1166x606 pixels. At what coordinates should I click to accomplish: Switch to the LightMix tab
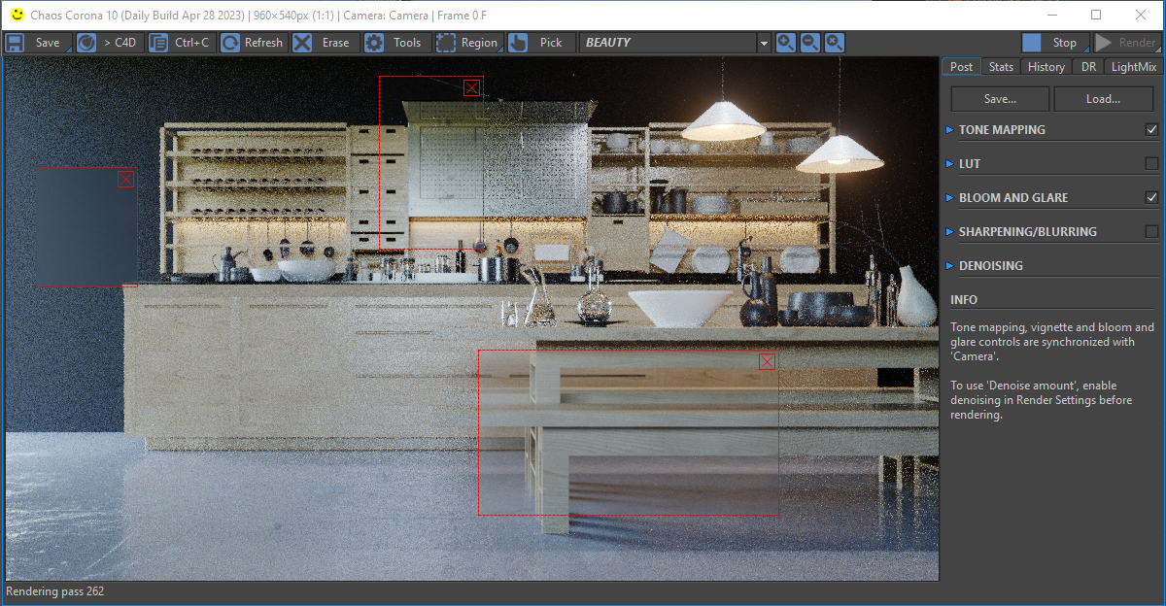click(x=1134, y=67)
